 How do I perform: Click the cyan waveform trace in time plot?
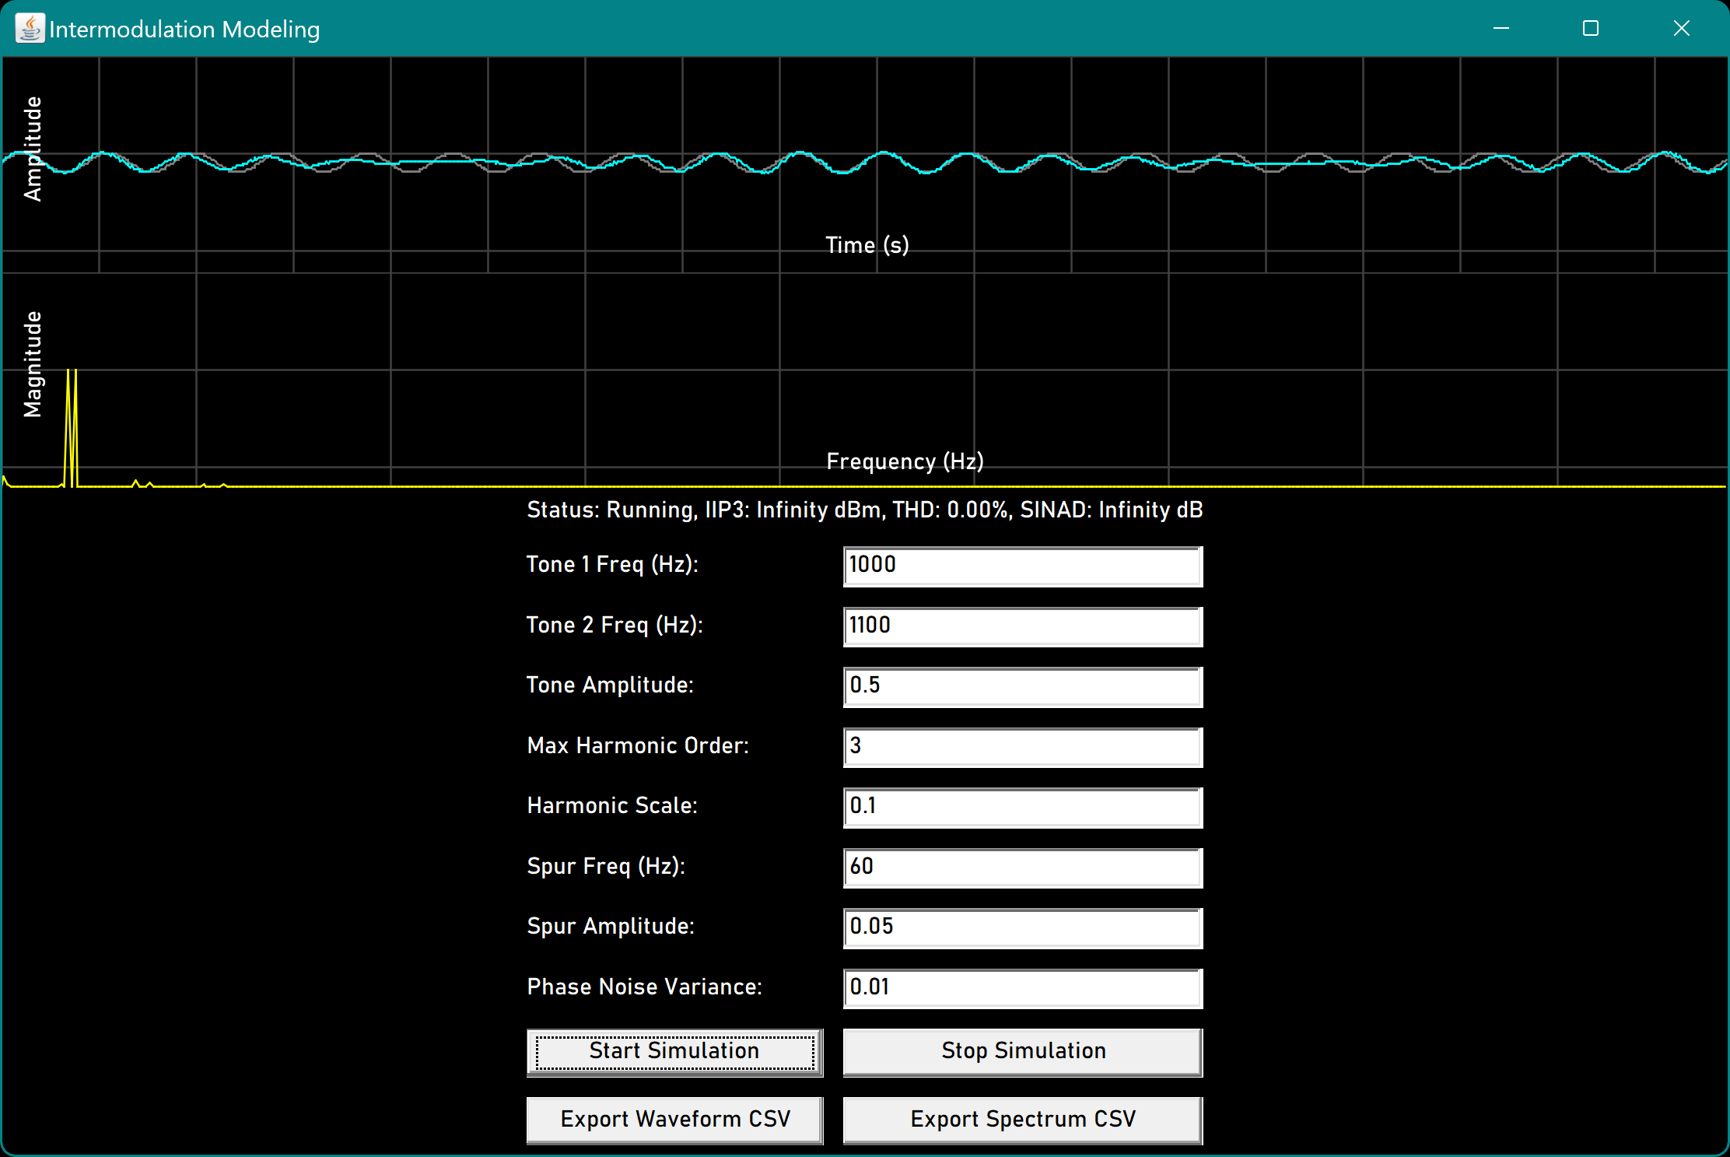click(x=884, y=153)
